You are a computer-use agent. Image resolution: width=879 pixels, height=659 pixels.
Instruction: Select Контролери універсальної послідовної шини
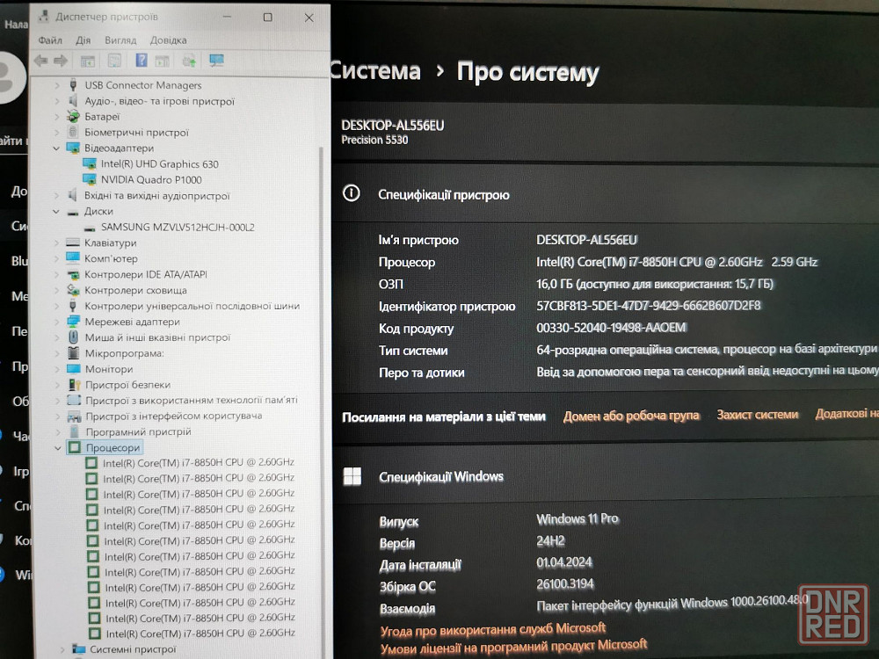point(193,306)
